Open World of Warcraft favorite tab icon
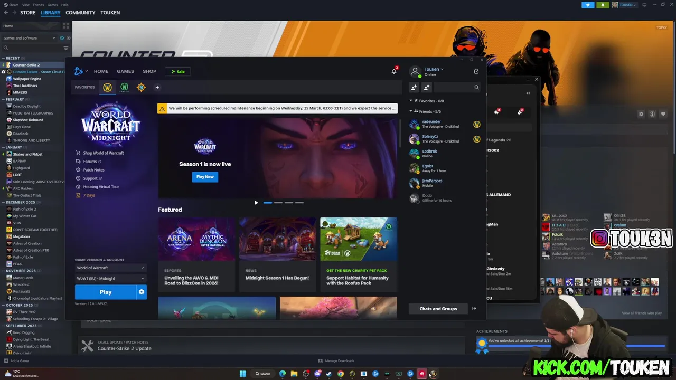The width and height of the screenshot is (676, 380). 107,87
